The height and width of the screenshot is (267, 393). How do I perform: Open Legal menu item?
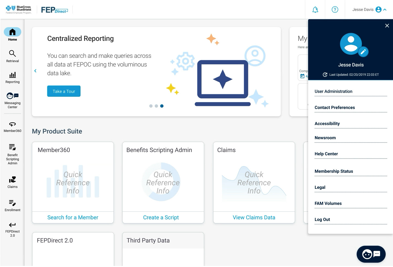(x=351, y=187)
